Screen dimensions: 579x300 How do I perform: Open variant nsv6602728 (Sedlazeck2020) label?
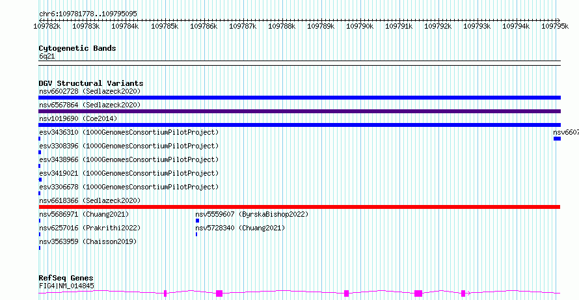click(x=90, y=91)
